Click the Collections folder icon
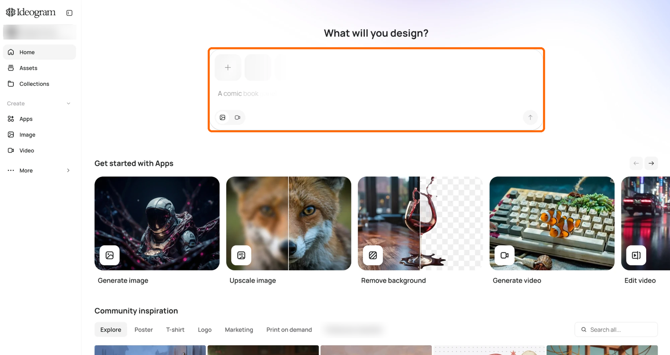 11,84
